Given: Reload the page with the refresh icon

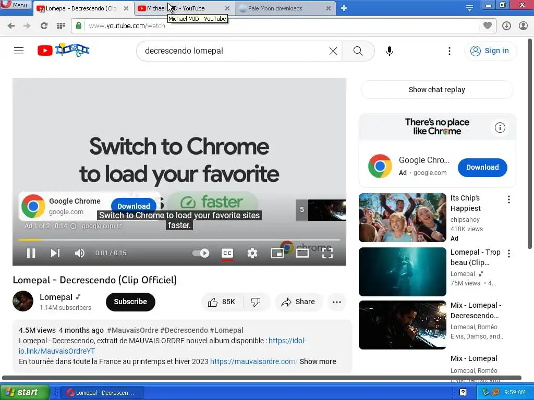Looking at the screenshot, I should [x=44, y=26].
